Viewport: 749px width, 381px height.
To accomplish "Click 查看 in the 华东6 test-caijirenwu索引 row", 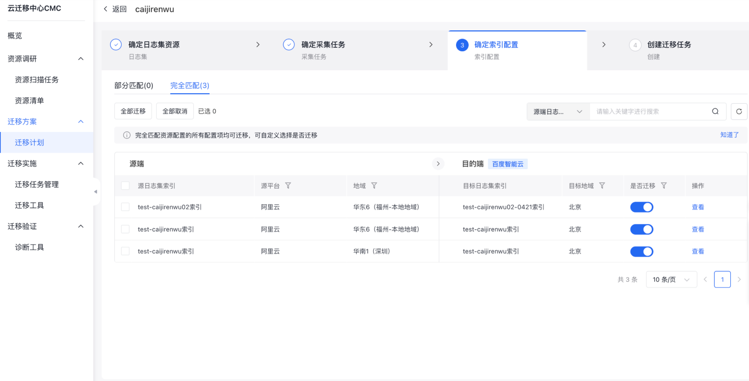I will 698,229.
